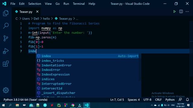The width and height of the screenshot is (193, 108).
Task: Select the index_tricks suggestion
Action: click(x=87, y=61)
